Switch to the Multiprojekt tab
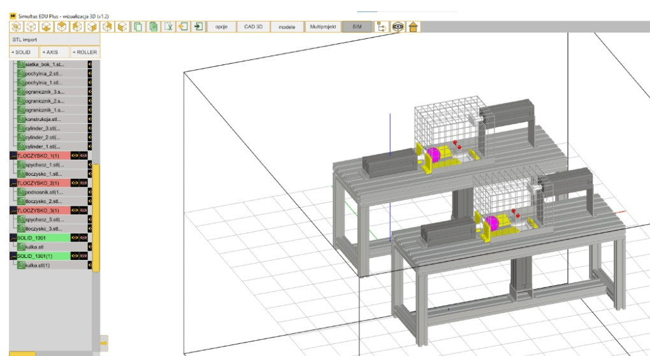The width and height of the screenshot is (650, 356). coord(323,27)
